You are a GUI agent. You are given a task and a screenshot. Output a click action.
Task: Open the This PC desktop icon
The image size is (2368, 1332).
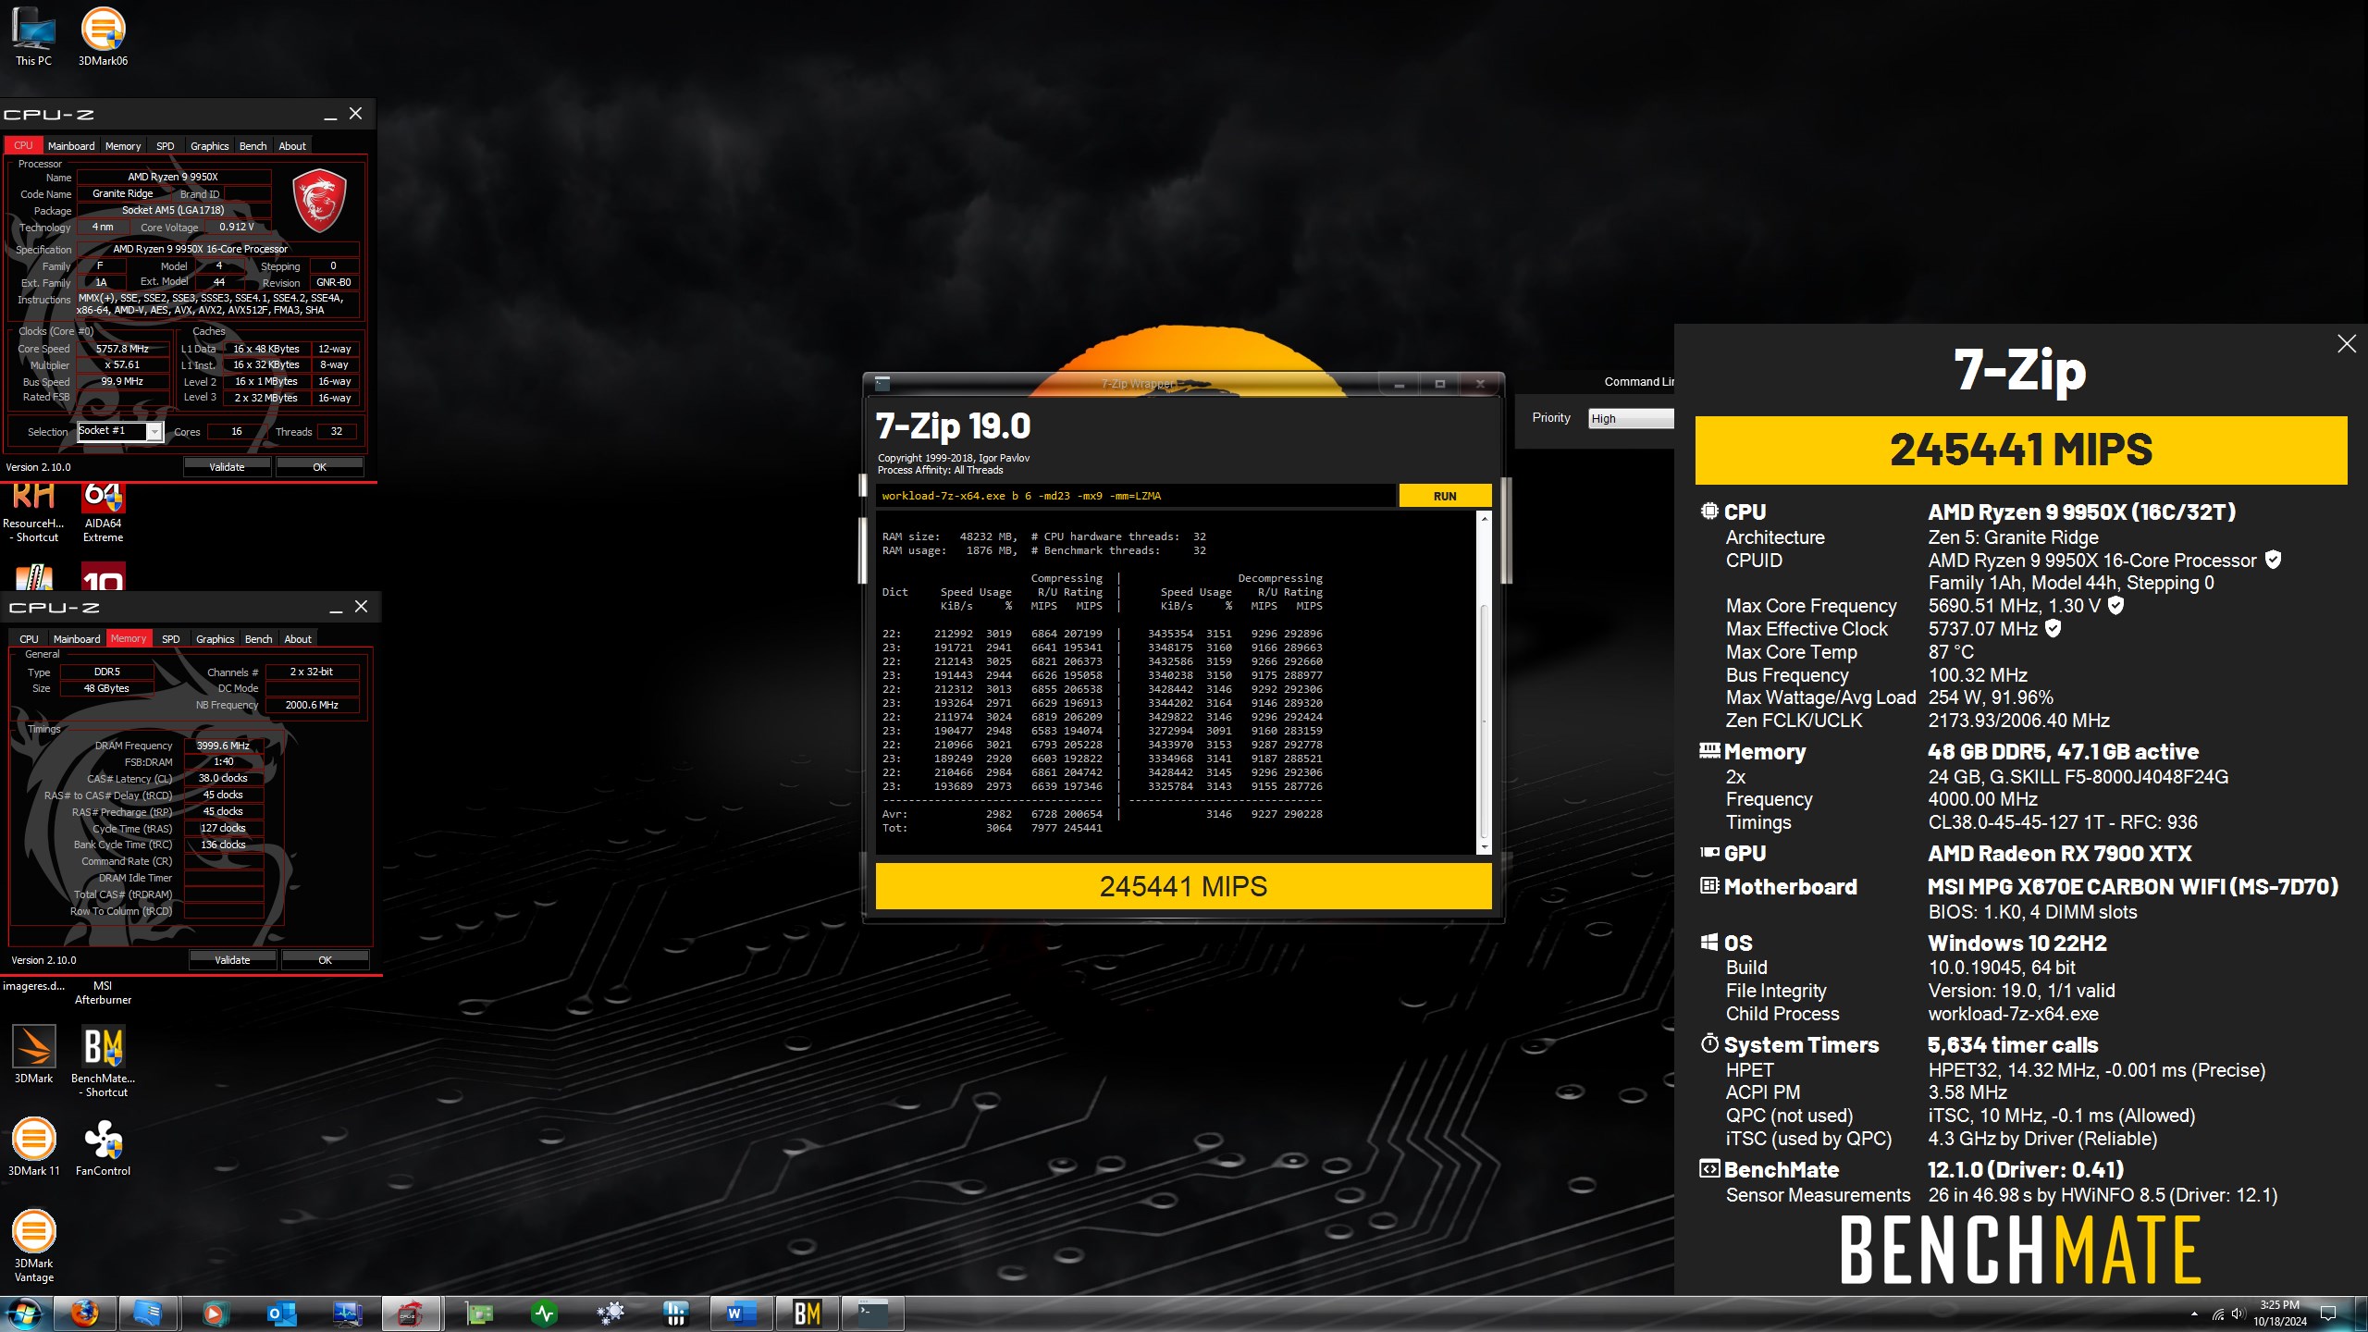coord(34,37)
